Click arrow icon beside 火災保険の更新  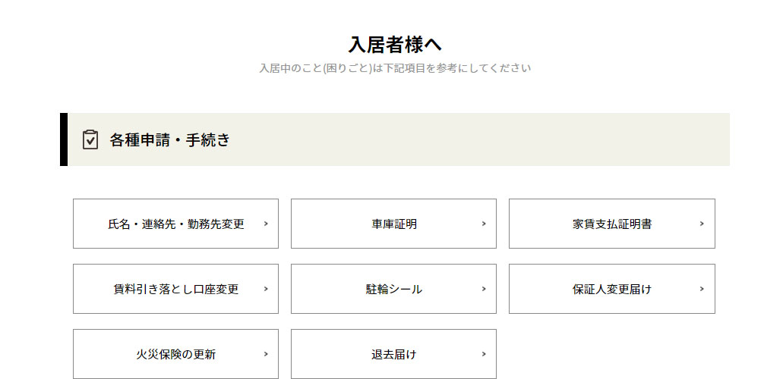(x=266, y=354)
